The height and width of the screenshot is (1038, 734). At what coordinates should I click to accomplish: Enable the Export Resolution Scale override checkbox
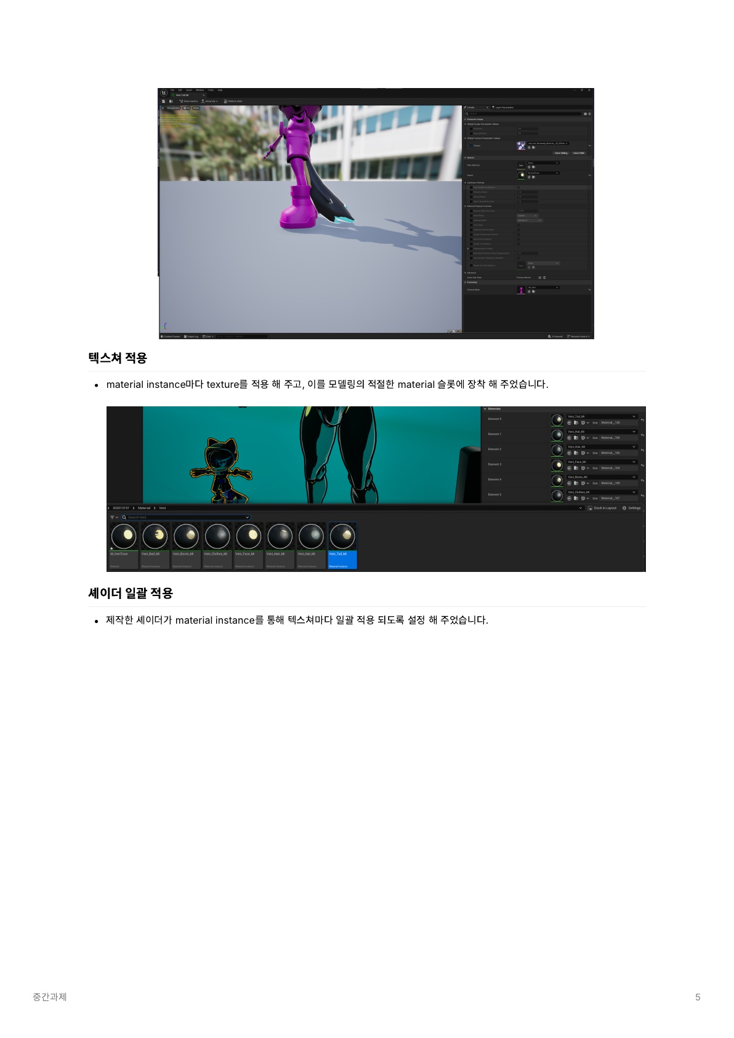[471, 201]
